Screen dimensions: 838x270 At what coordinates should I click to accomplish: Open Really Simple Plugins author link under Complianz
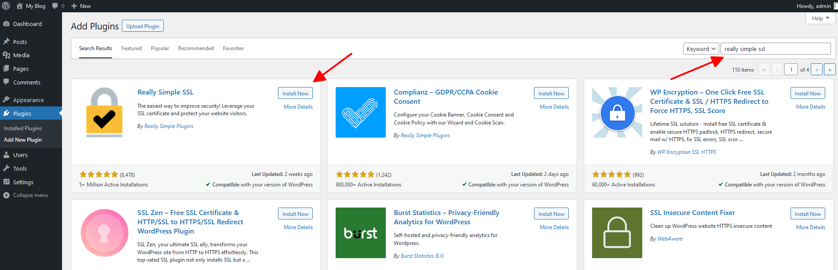click(425, 135)
